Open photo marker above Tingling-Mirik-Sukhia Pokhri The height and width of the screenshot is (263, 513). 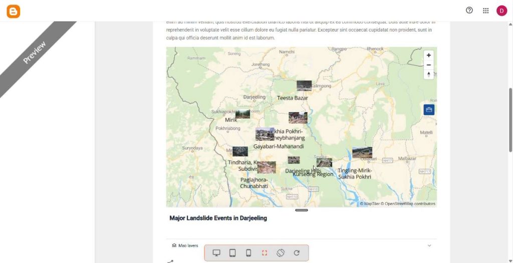tap(362, 152)
